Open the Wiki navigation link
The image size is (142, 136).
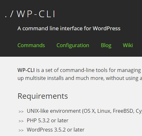point(128,45)
